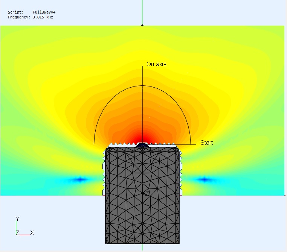Click the 'Script:' label
Image resolution: width=287 pixels, height=252 pixels.
(16, 12)
